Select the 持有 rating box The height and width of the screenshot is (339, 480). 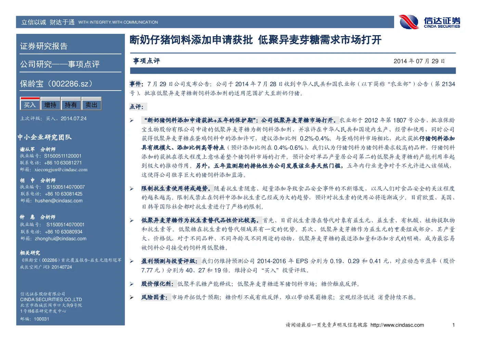tap(71, 104)
